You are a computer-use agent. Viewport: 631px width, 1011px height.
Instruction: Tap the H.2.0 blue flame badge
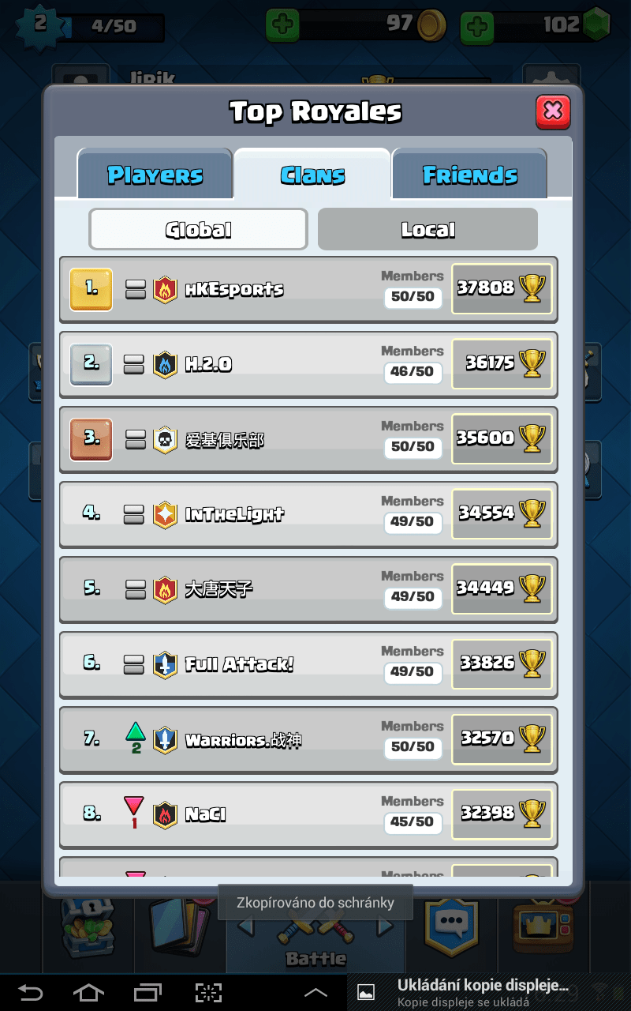click(x=165, y=365)
